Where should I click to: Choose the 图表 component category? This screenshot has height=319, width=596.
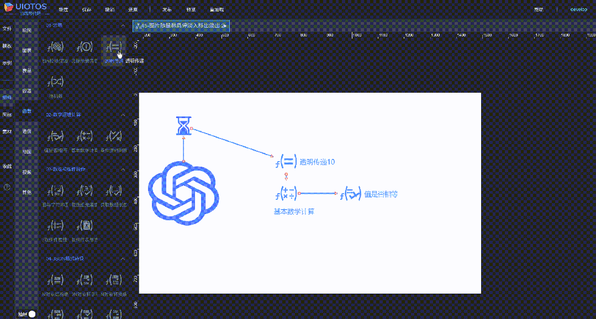pyautogui.click(x=27, y=50)
